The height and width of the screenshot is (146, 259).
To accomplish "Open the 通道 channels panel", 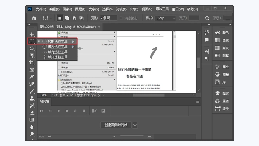I will click(x=222, y=101).
